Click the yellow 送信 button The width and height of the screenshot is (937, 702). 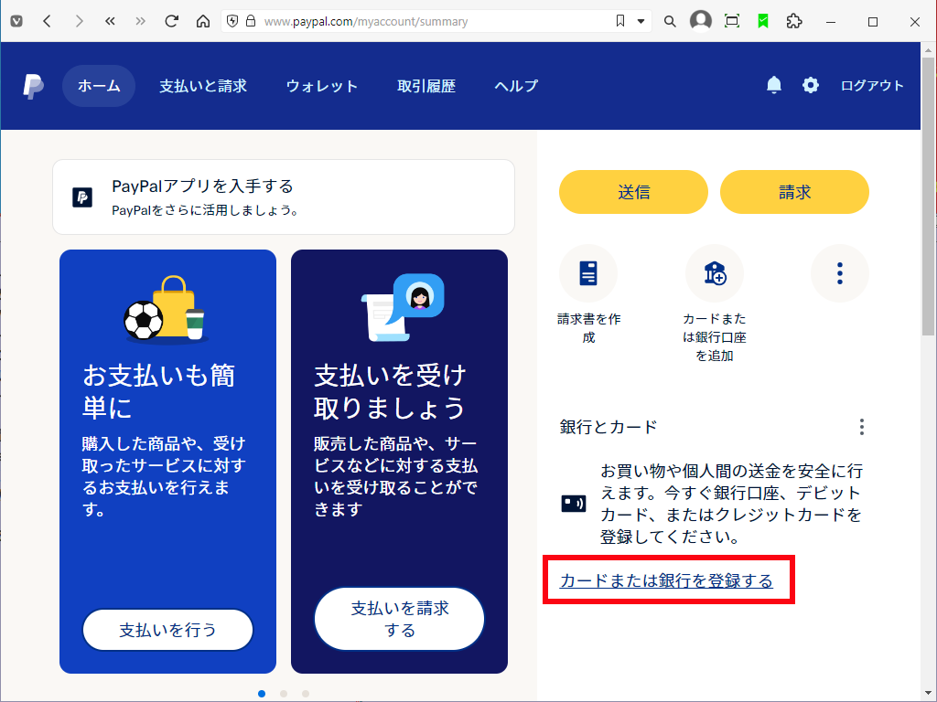(633, 192)
